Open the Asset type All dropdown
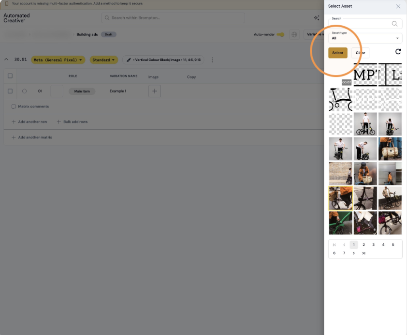This screenshot has width=407, height=335. [365, 38]
